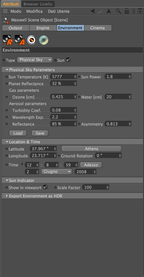Click the Adesso button
144x277 pixels.
point(91,165)
